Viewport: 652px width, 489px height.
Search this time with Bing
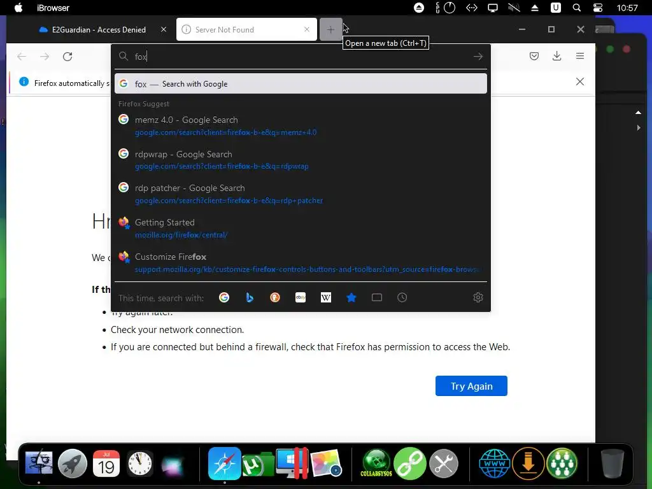pyautogui.click(x=250, y=297)
